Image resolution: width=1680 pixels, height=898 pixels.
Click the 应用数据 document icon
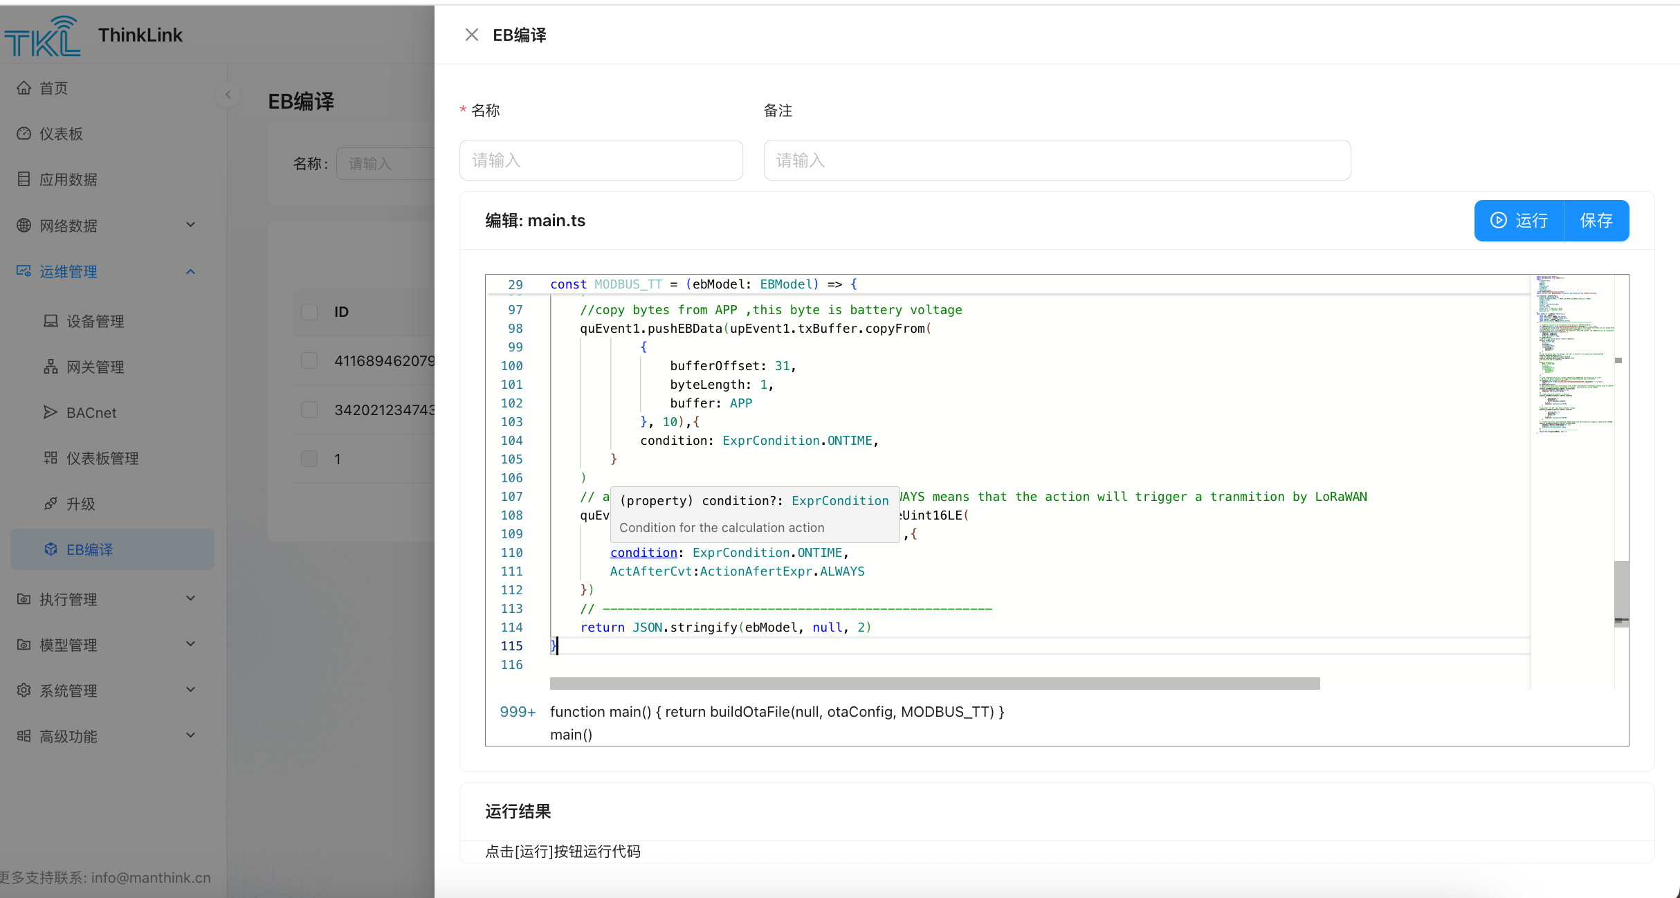[x=24, y=179]
